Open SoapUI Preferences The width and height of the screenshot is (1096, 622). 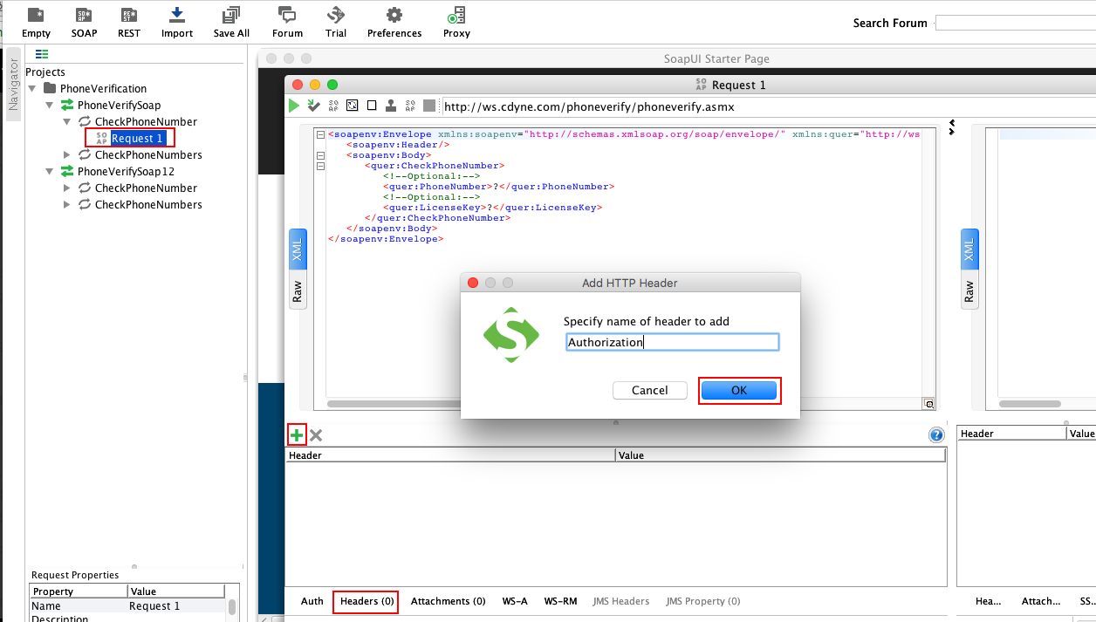(394, 19)
